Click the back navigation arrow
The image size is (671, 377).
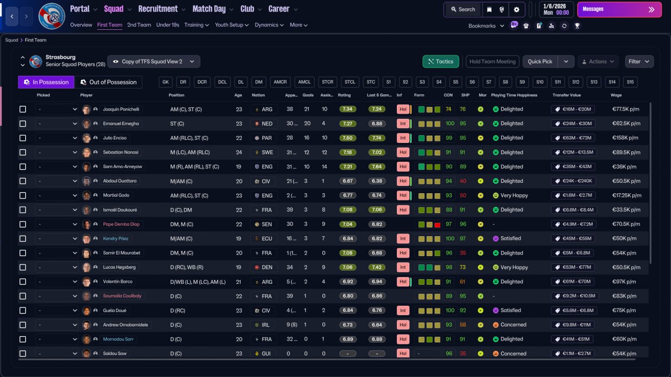click(x=11, y=16)
